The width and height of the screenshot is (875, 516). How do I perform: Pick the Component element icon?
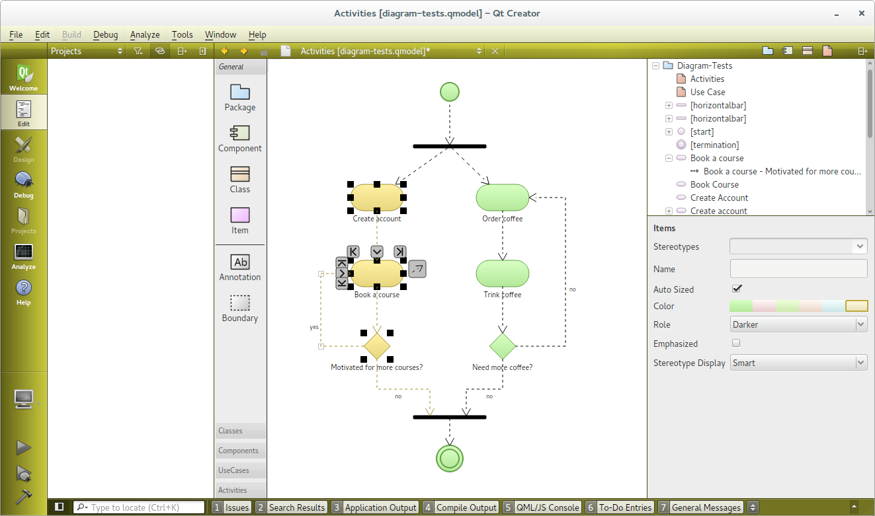[239, 133]
